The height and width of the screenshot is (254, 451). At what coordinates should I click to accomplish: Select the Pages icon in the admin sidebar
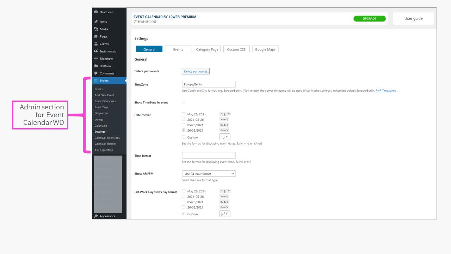pyautogui.click(x=96, y=36)
